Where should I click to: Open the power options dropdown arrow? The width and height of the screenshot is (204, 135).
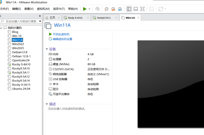click(x=89, y=9)
